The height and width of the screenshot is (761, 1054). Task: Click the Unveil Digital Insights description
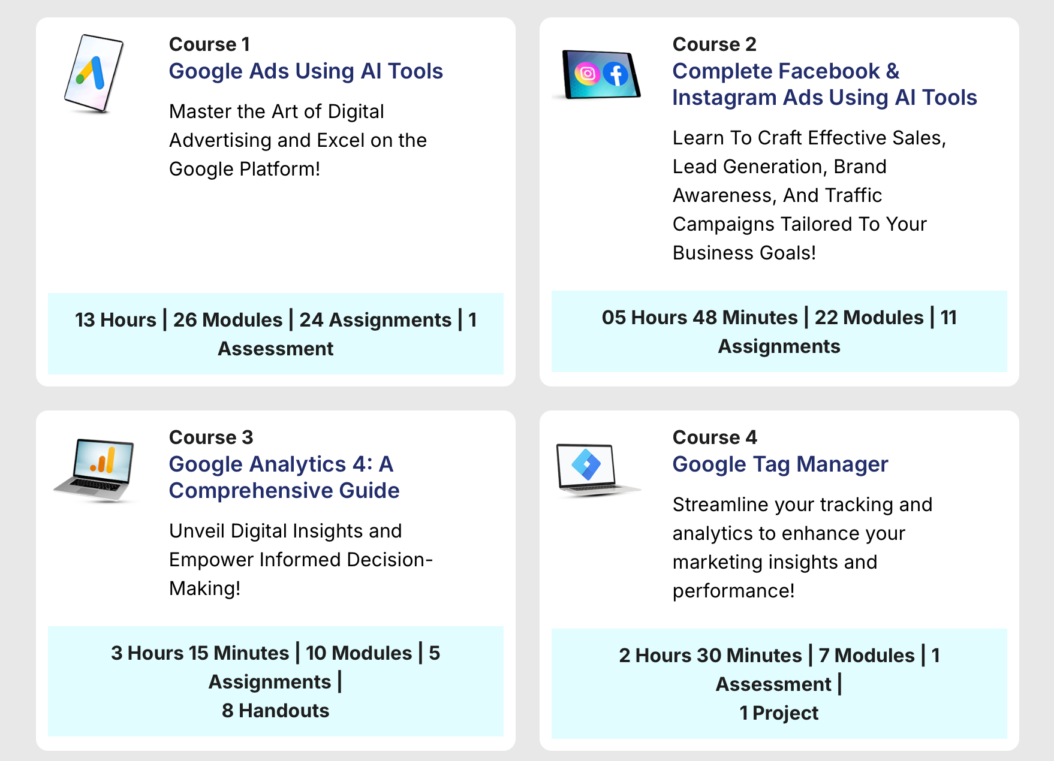tap(300, 560)
